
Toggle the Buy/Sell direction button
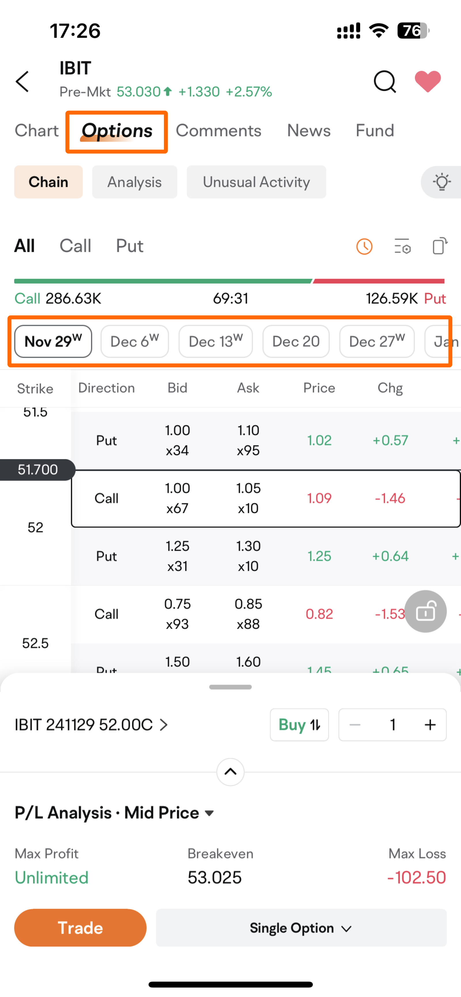[299, 725]
